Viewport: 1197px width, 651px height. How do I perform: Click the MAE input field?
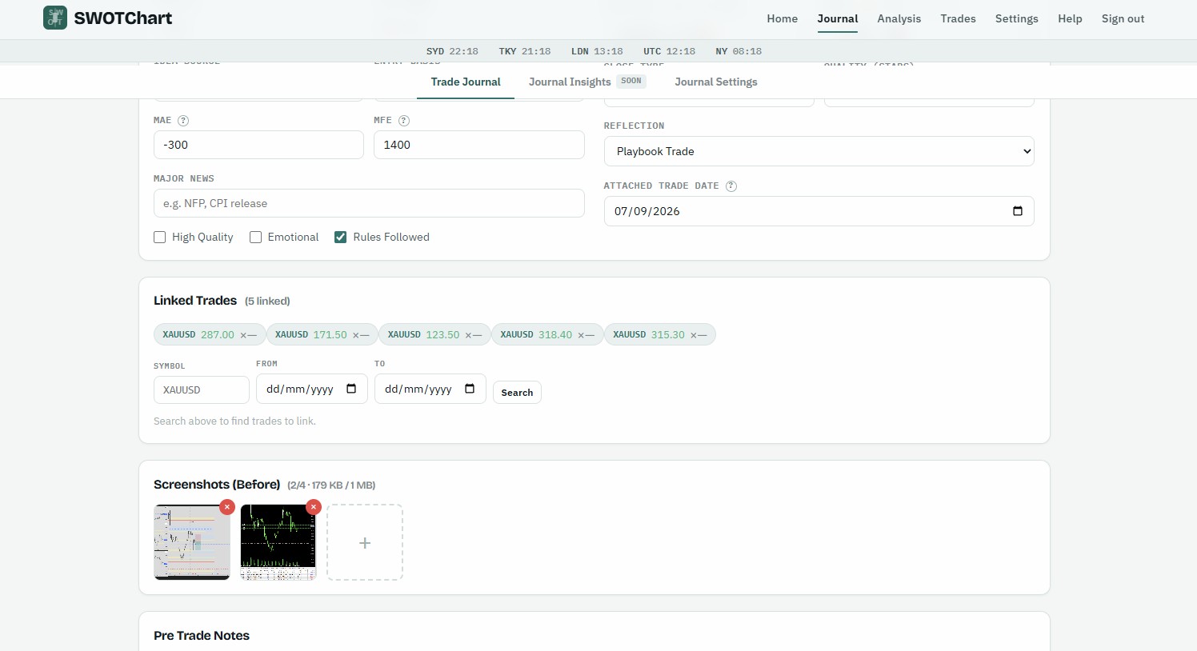pos(258,145)
